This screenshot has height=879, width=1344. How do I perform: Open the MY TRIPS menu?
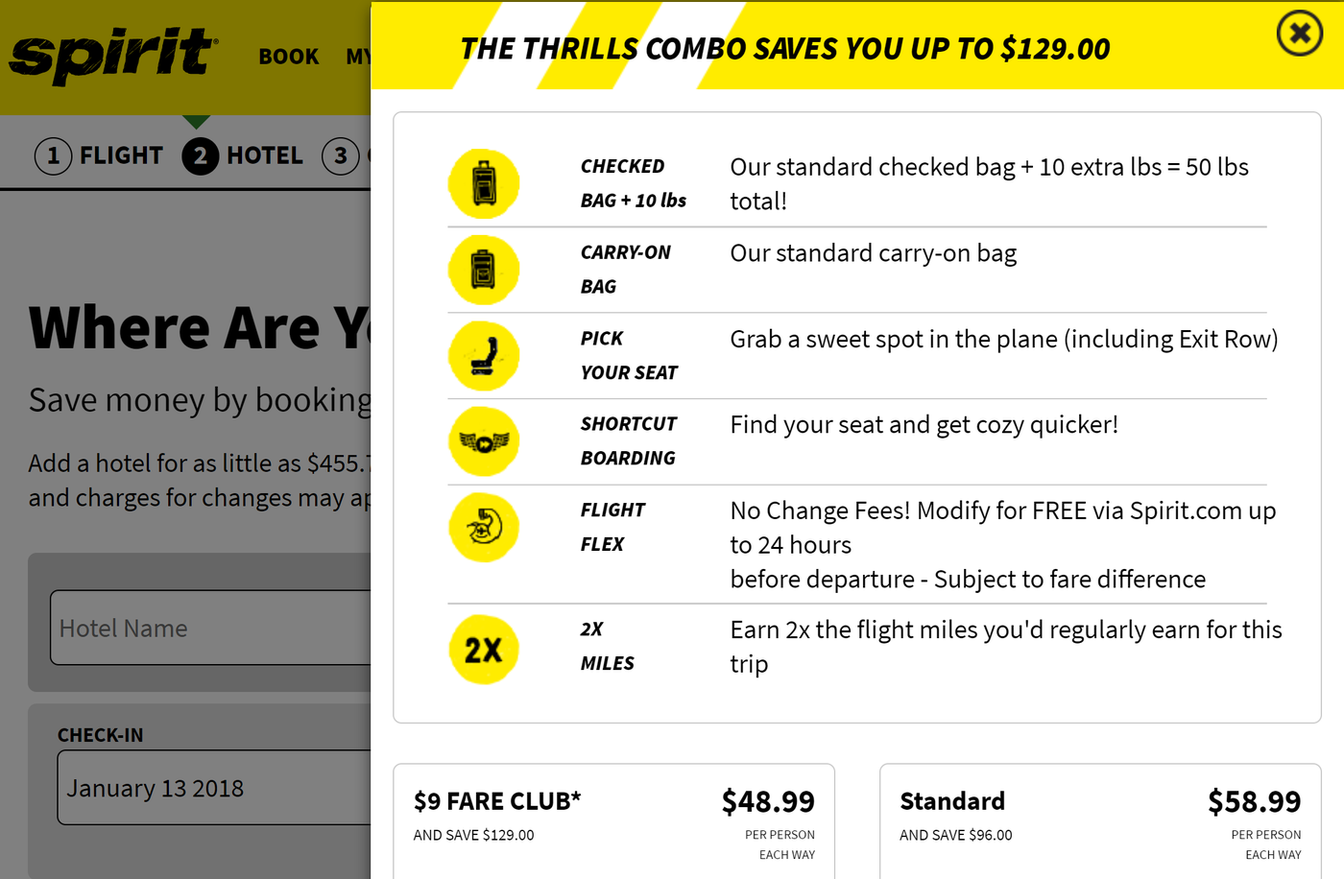click(x=360, y=57)
